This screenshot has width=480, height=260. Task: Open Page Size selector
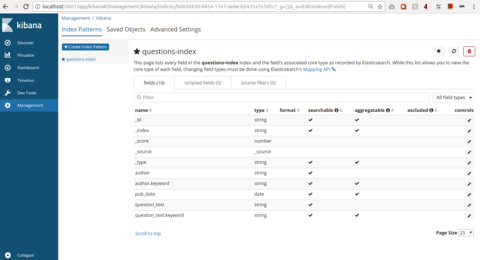point(466,233)
